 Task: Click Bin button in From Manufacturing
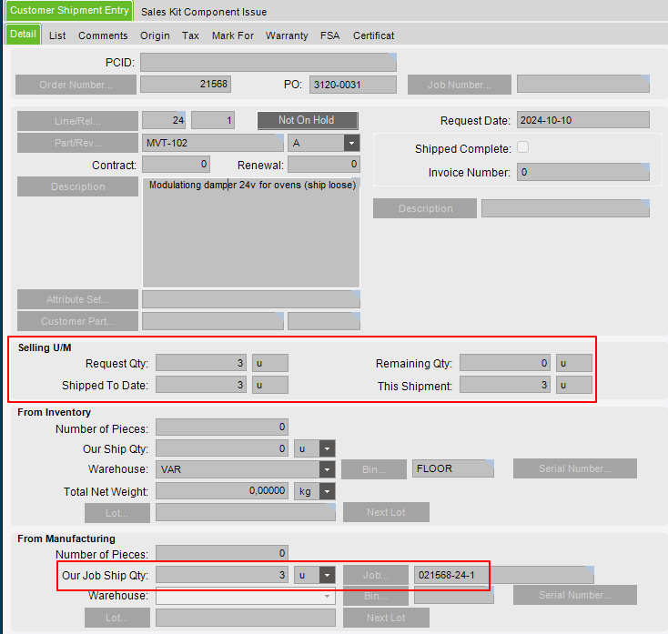(375, 596)
